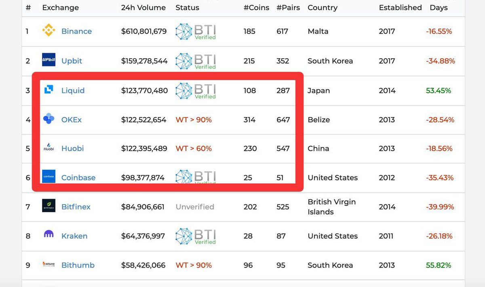Click Kraken's BTI Verified badge
The width and height of the screenshot is (485, 287).
[x=196, y=236]
